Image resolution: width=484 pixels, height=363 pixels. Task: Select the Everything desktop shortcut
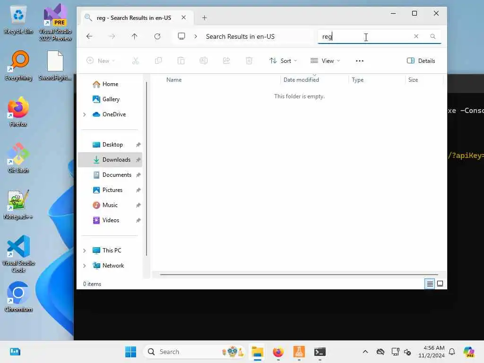tap(18, 65)
